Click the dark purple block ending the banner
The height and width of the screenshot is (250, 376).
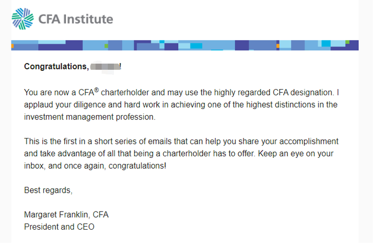coord(352,45)
